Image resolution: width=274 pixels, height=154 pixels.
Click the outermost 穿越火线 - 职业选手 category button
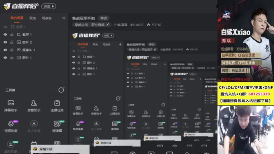(92, 25)
